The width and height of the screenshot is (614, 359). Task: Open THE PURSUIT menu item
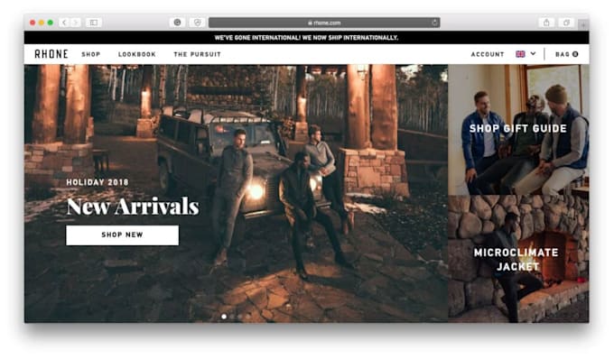click(198, 54)
